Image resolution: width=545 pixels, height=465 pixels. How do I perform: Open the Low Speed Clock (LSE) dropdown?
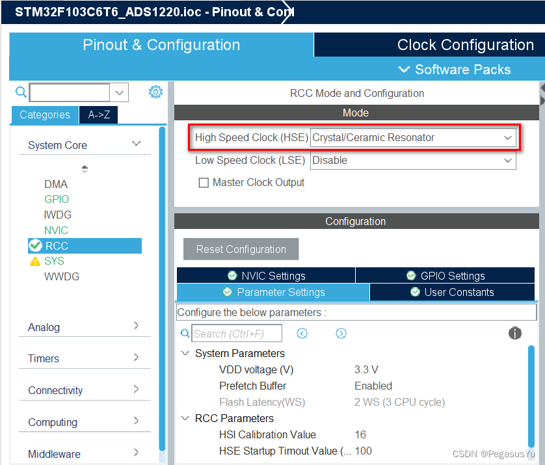[x=413, y=161]
